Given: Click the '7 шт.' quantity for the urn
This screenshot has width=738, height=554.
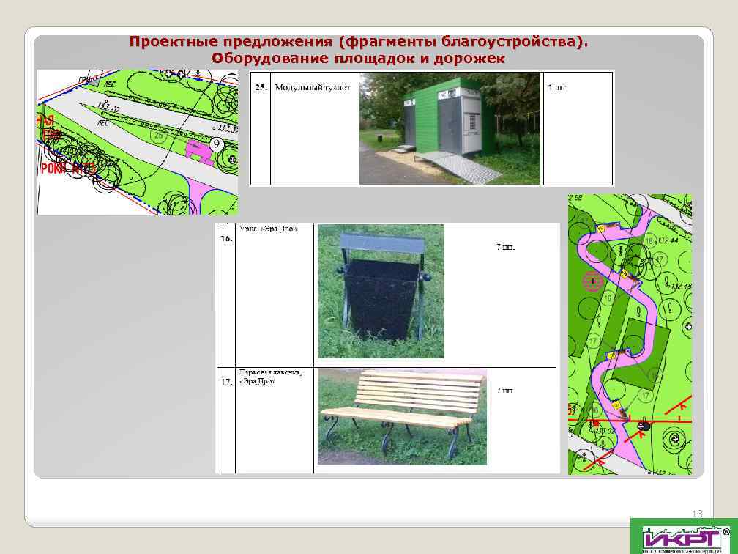Looking at the screenshot, I should [505, 247].
